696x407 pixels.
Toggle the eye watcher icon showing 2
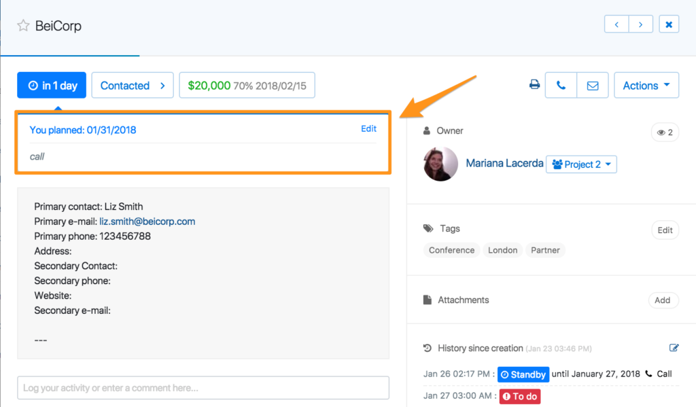[x=664, y=132]
